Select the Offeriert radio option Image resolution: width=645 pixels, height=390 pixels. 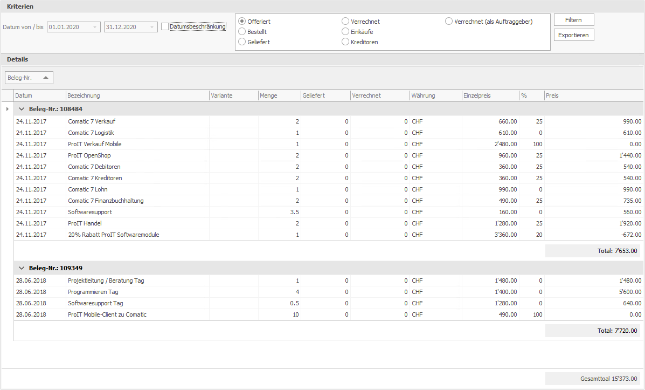pos(242,22)
